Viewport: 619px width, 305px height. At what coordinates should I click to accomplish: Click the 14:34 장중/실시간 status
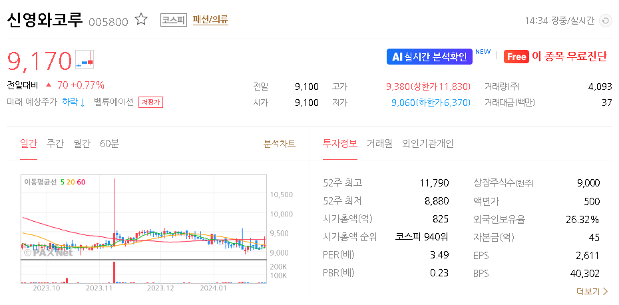[559, 21]
